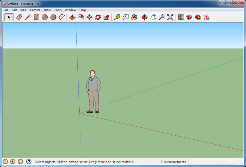Select the arrow Select tool
Viewport: 246px width, 167px height.
[9, 17]
